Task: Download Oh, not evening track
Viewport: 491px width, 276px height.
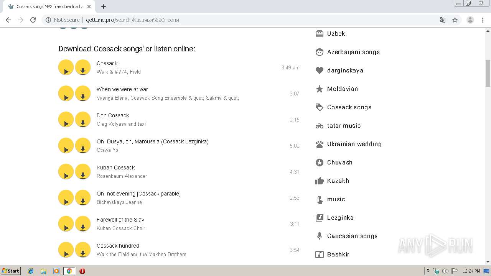Action: (x=83, y=198)
